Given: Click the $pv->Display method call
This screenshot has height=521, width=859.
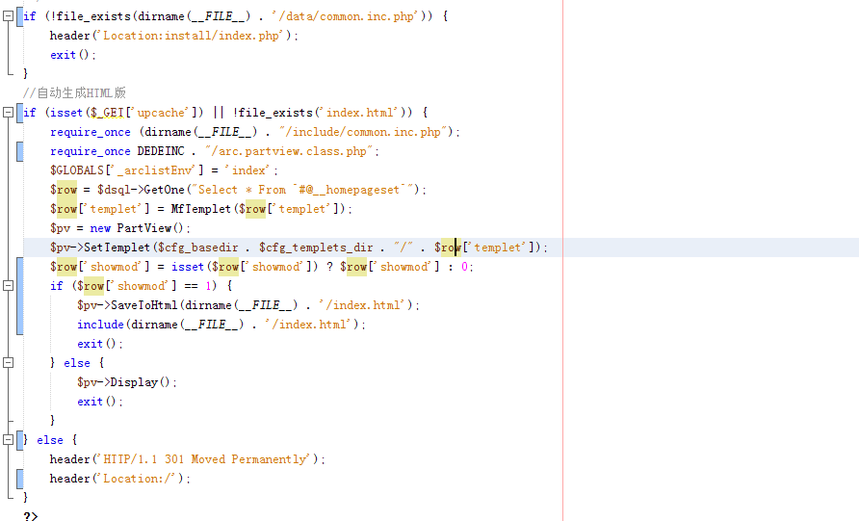Looking at the screenshot, I should click(x=133, y=382).
